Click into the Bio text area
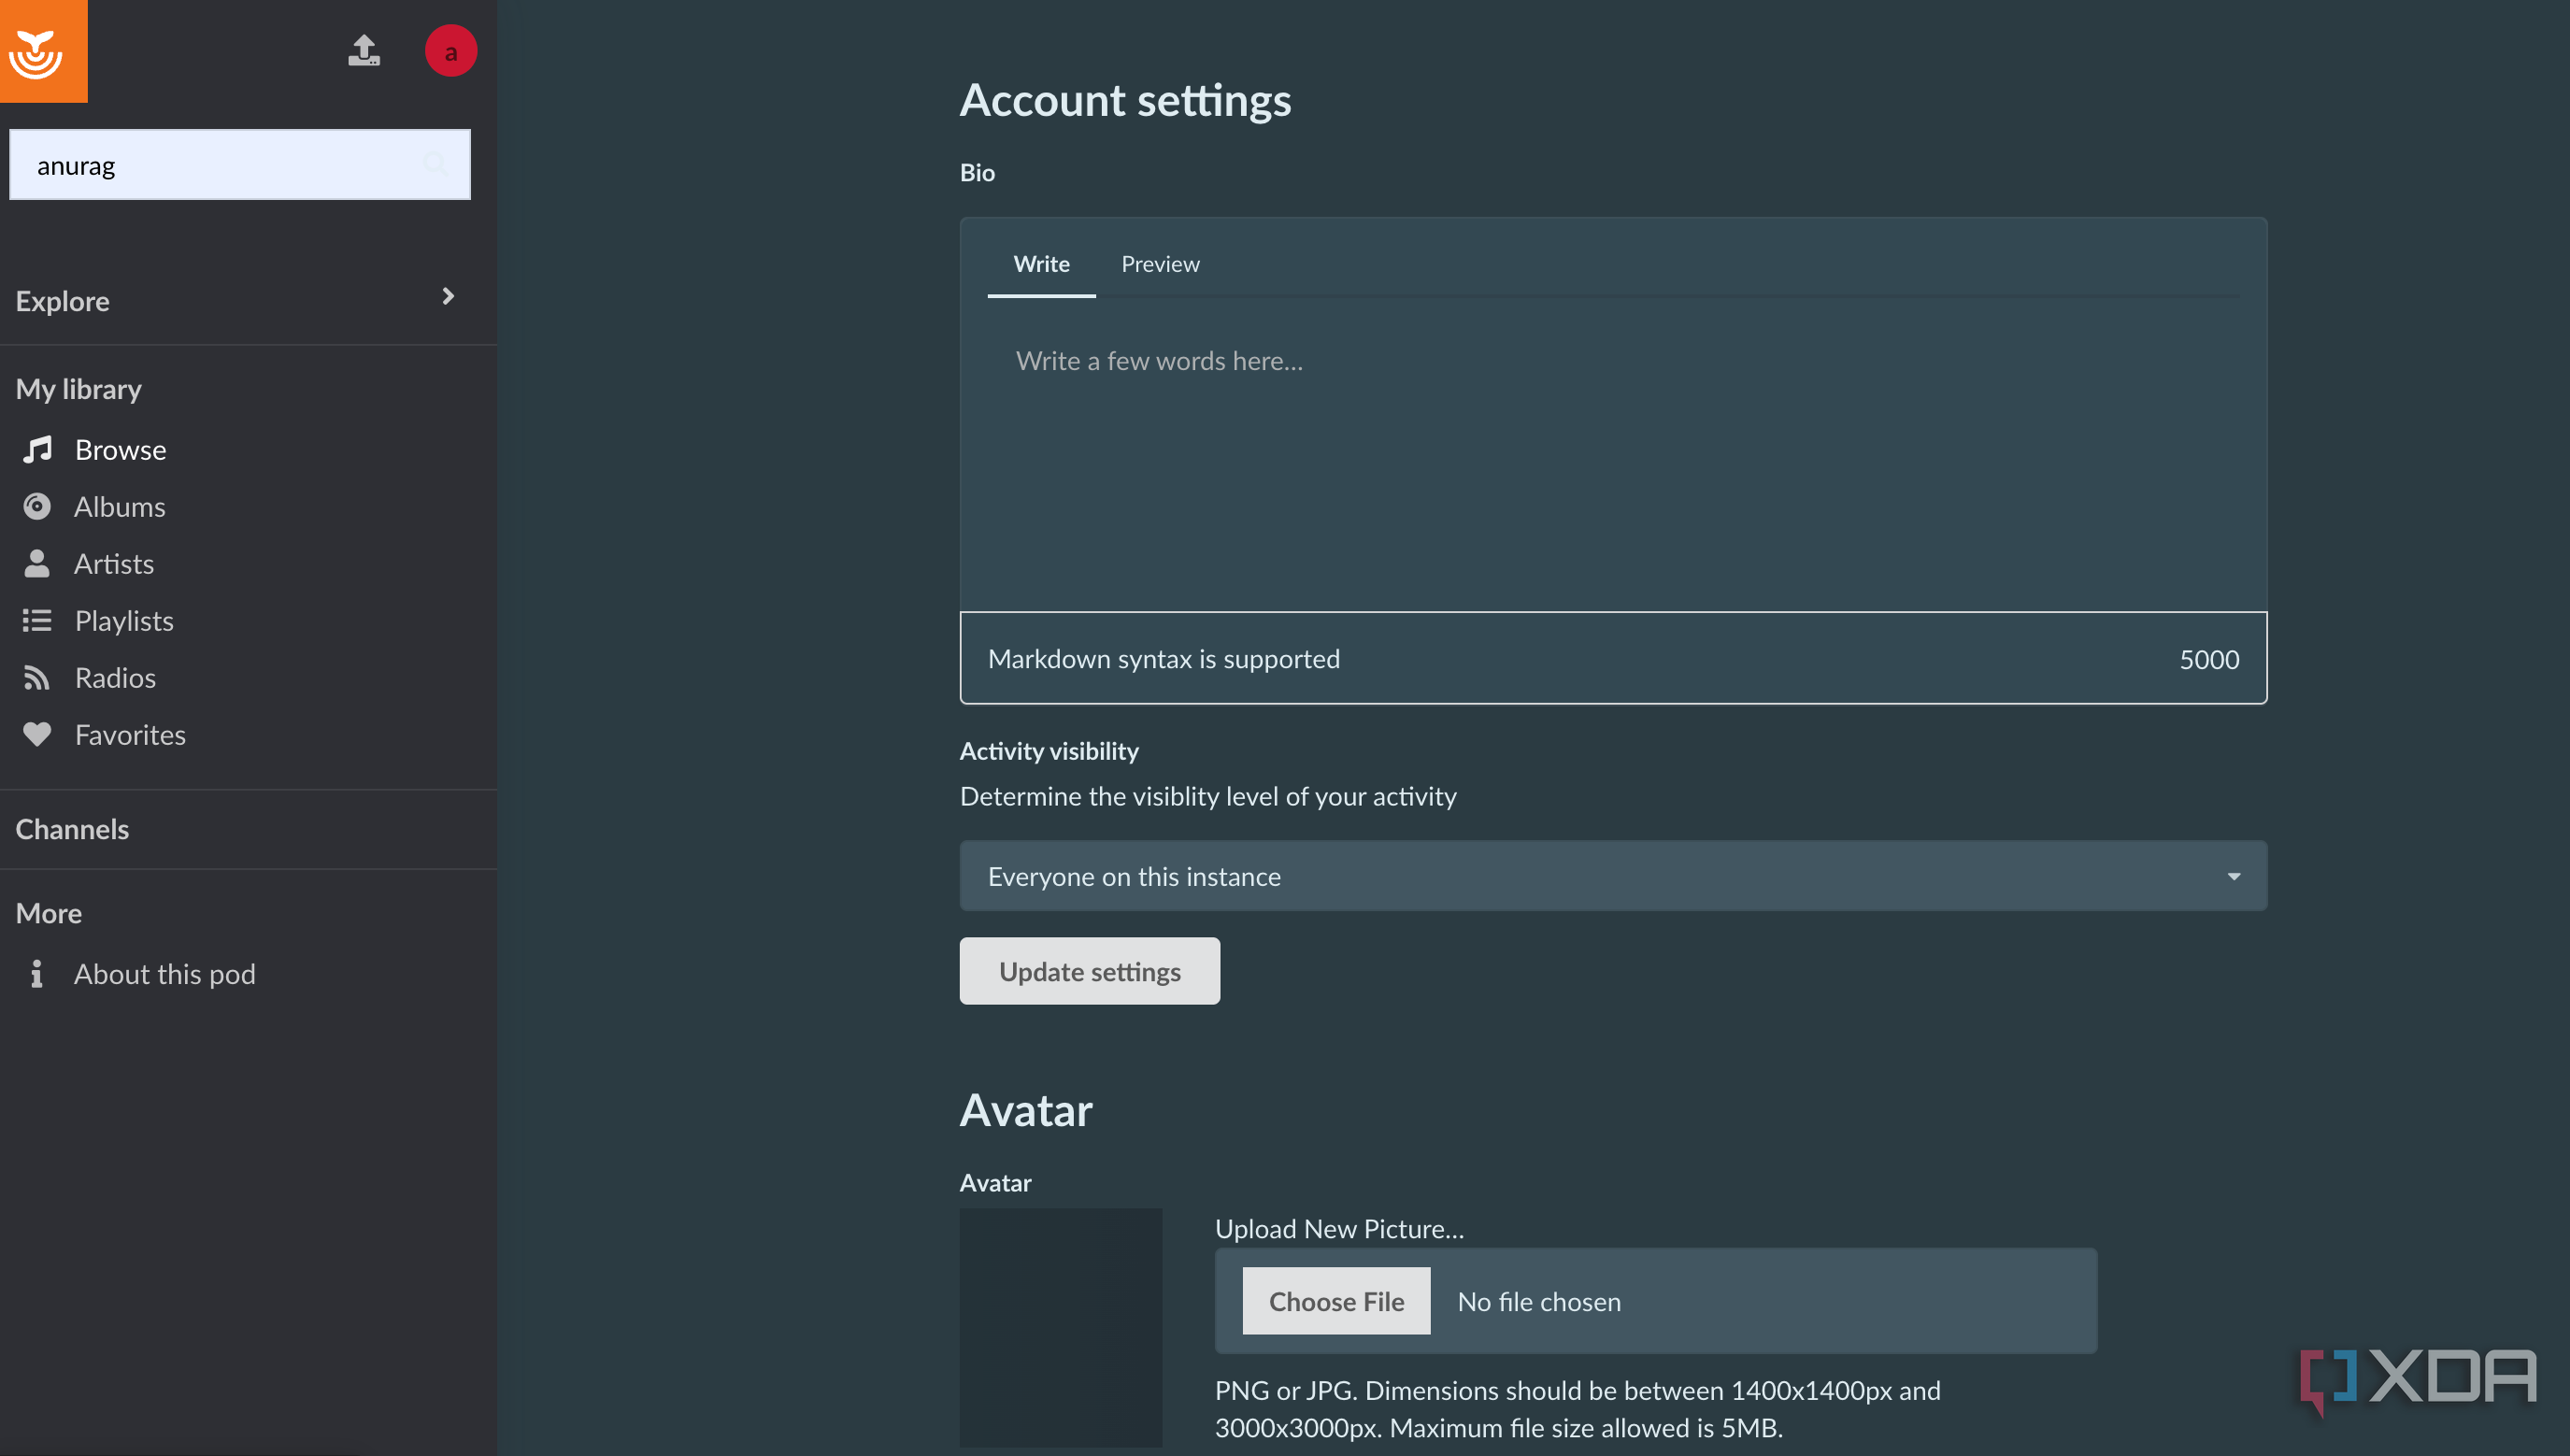 coord(1613,456)
